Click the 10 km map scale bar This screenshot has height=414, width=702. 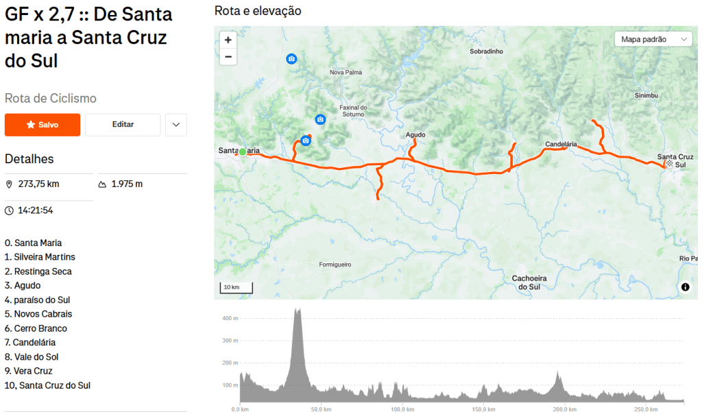coord(237,287)
